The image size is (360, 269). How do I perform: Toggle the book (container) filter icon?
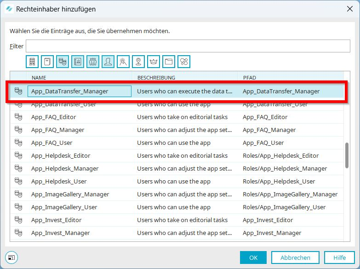tap(47, 62)
